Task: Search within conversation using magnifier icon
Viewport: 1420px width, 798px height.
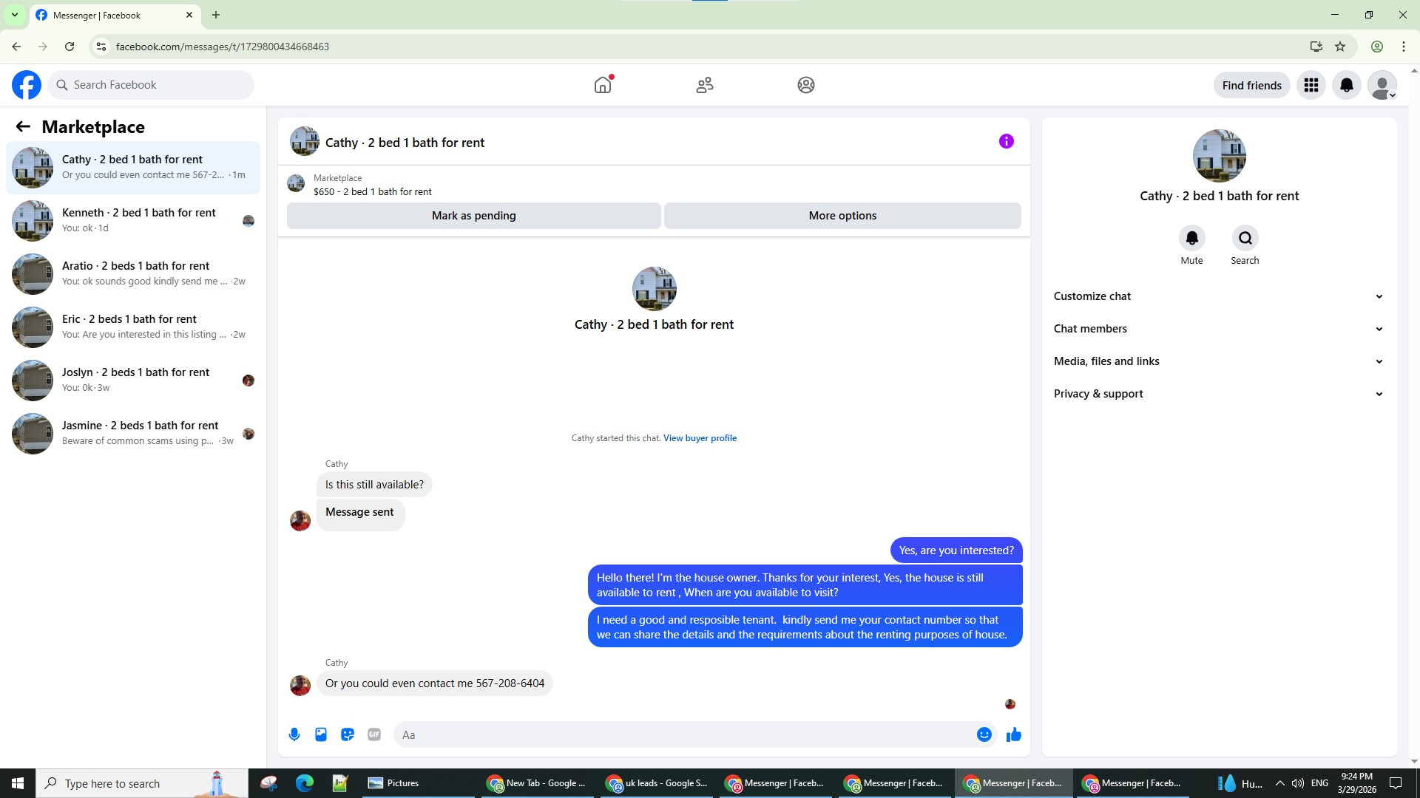Action: [1245, 238]
